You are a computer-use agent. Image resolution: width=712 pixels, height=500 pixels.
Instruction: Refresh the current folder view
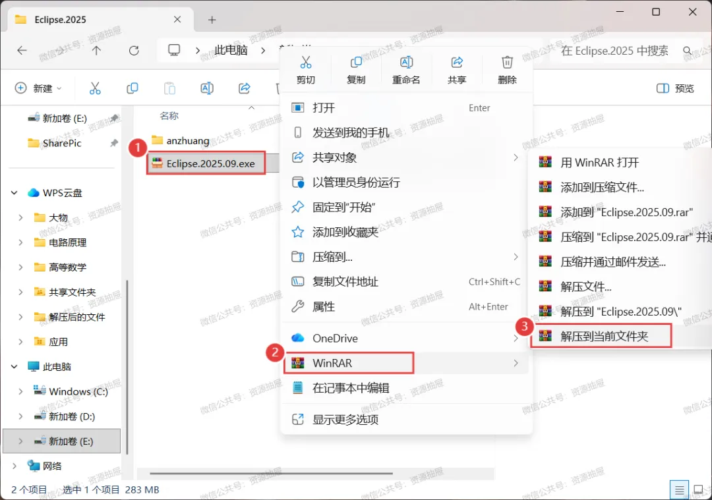click(134, 50)
